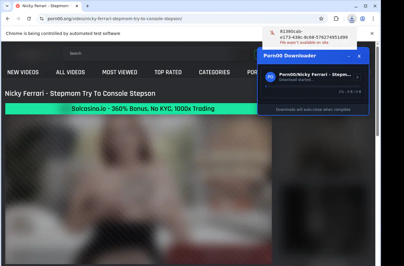Click the page vertical scrollbar
This screenshot has width=404, height=266.
pos(378,91)
